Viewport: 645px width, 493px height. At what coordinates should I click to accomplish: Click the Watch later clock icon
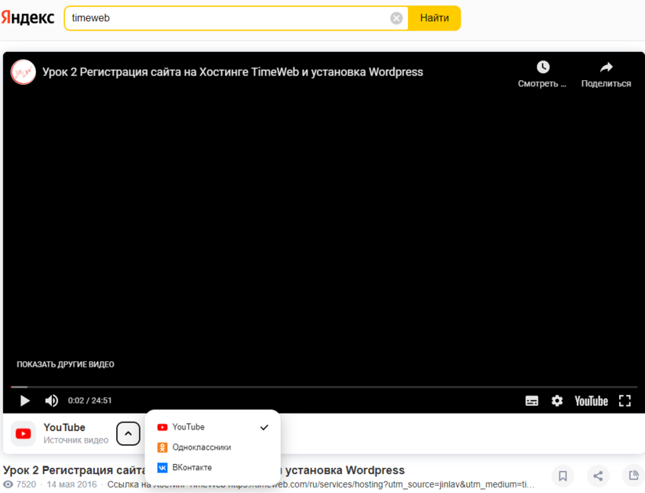(542, 67)
